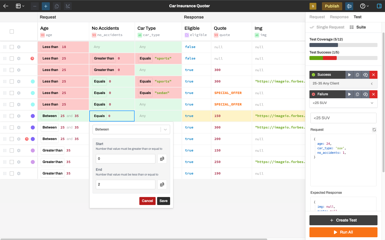Click the back arrow in the top toolbar
Viewport: 385px width, 240px height.
click(6, 6)
